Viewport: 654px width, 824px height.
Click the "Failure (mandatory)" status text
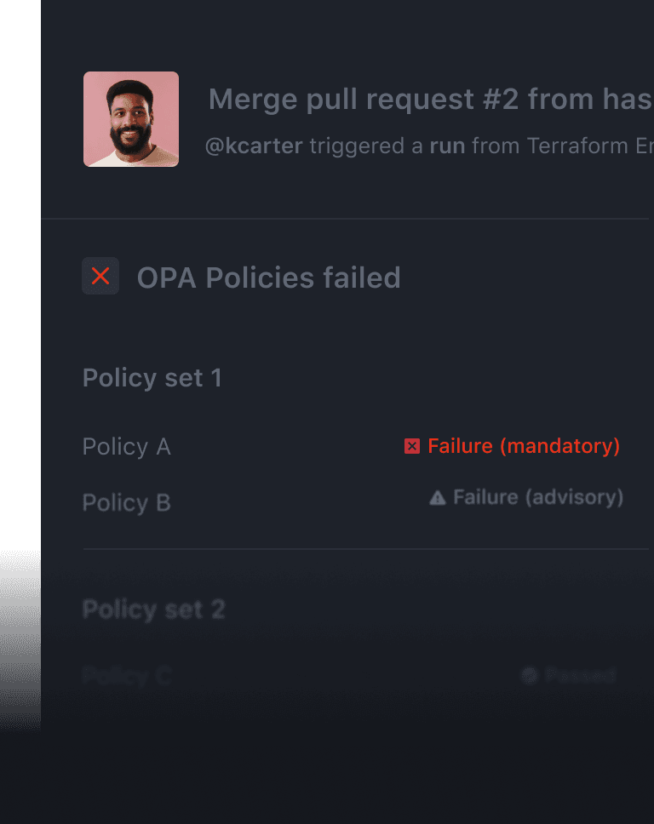tap(524, 446)
